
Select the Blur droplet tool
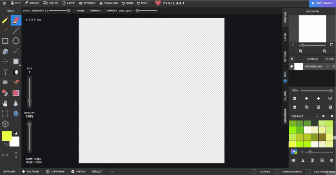tap(16, 103)
